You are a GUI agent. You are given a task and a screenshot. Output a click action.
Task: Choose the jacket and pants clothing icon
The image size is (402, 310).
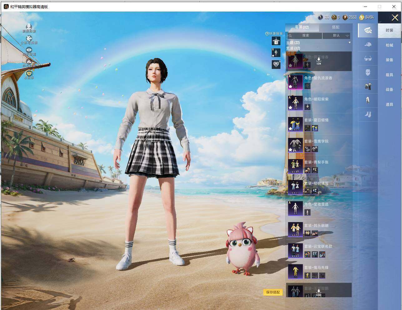point(368,86)
